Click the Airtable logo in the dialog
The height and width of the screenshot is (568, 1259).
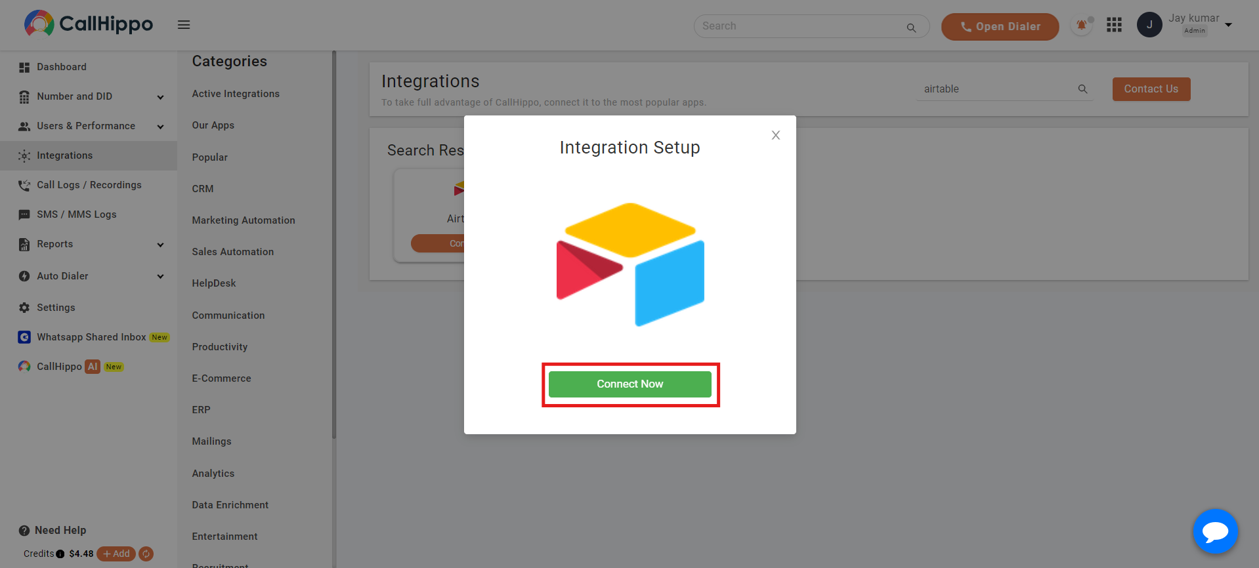click(x=630, y=264)
